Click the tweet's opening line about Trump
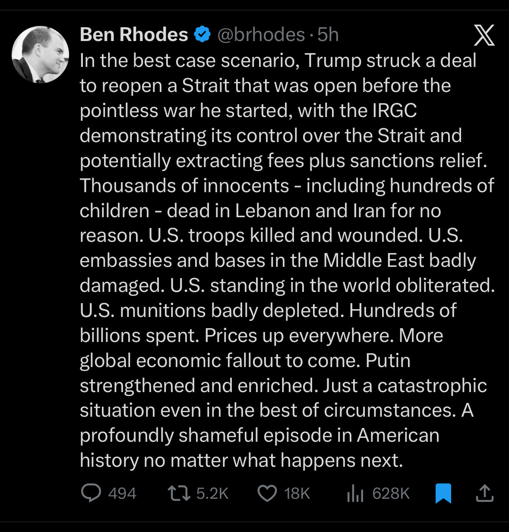509x532 pixels. tap(278, 60)
